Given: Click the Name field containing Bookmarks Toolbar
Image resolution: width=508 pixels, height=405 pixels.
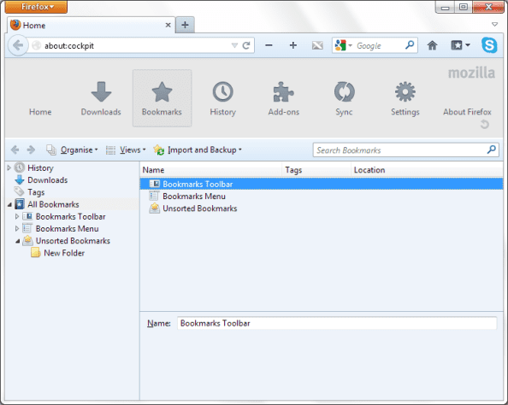Looking at the screenshot, I should click(337, 324).
